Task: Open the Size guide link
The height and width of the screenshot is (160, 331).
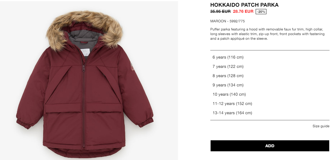Action: point(321,126)
